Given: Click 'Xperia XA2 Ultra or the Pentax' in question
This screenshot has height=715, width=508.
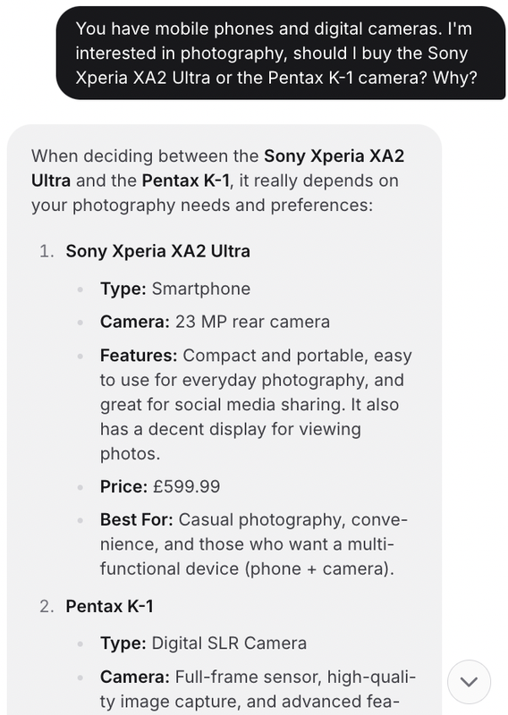Looking at the screenshot, I should pyautogui.click(x=199, y=78).
